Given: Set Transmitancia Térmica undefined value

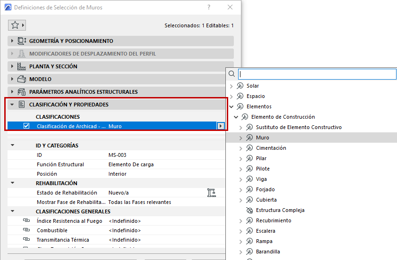Looking at the screenshot, I should tap(125, 240).
